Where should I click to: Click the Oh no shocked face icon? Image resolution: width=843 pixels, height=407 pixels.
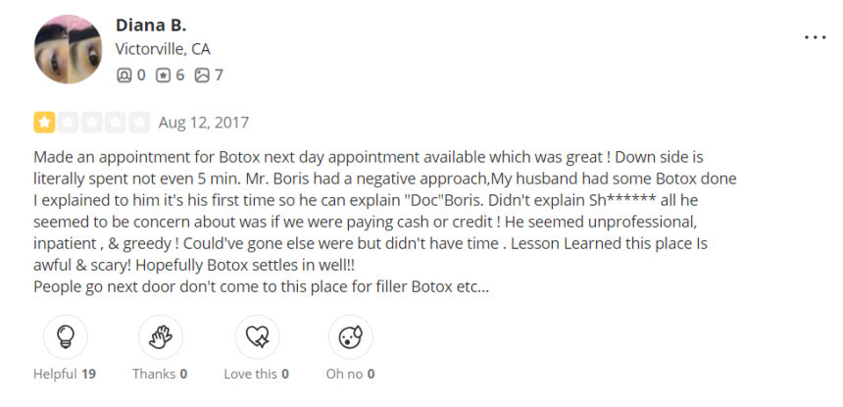351,337
